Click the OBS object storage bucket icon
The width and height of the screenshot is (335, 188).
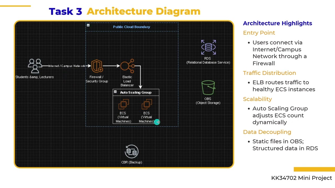click(x=208, y=88)
